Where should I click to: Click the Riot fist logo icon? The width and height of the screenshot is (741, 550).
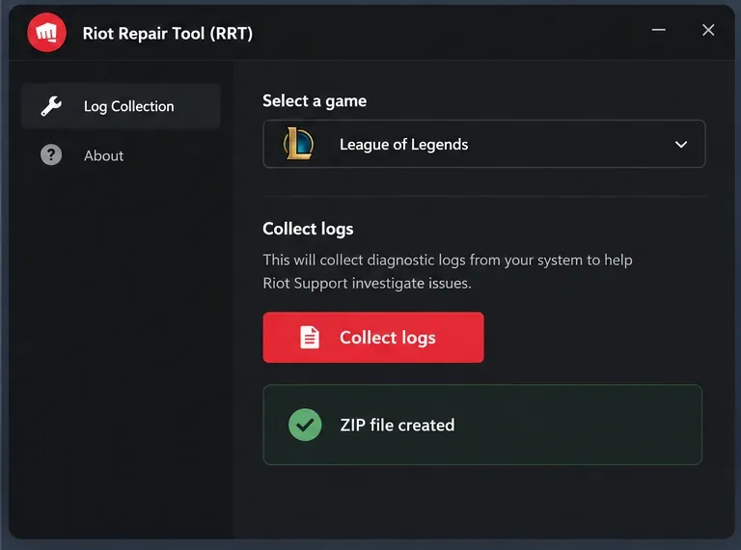point(46,33)
